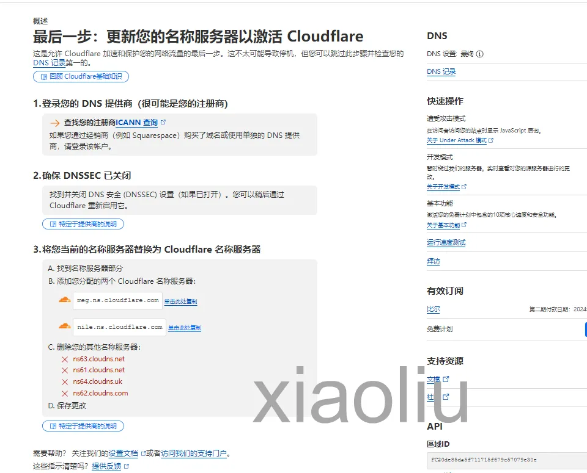The image size is (587, 473).
Task: Open 特定于提供商的说明 button below nameserver list
Action: [x=83, y=426]
